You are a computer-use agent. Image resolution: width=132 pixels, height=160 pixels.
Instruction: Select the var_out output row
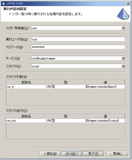66,121
